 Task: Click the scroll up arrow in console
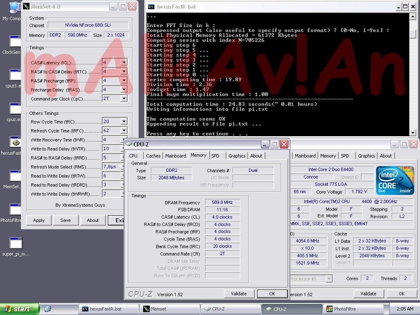point(413,16)
